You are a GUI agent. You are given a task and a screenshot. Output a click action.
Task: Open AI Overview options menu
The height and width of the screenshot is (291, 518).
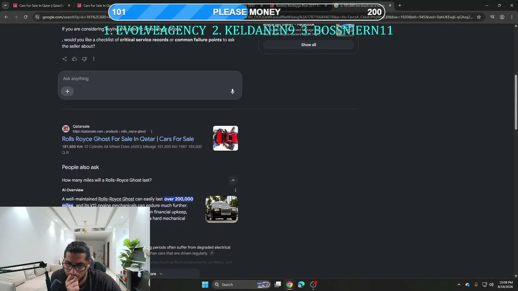point(236,190)
